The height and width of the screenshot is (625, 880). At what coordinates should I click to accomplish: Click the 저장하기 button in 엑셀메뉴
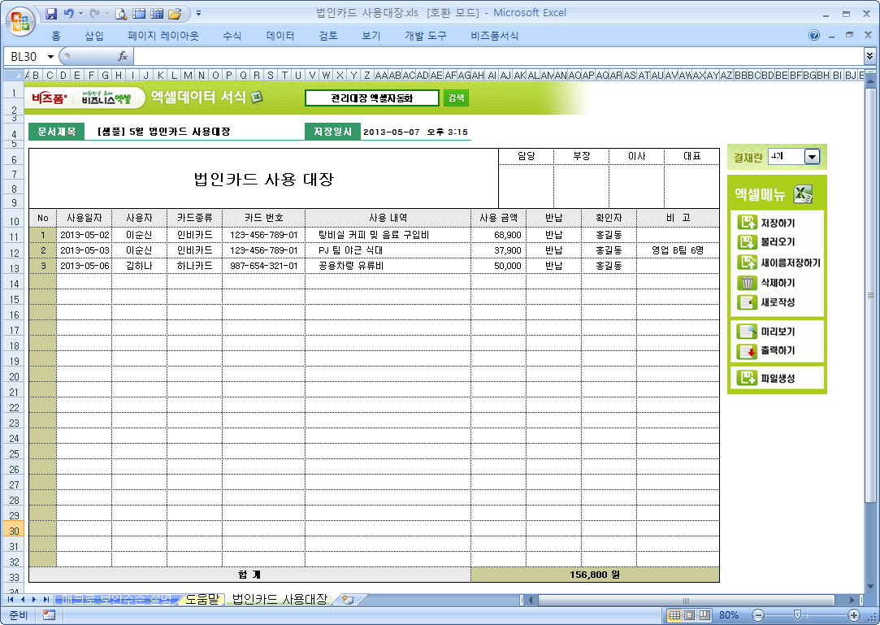(777, 223)
